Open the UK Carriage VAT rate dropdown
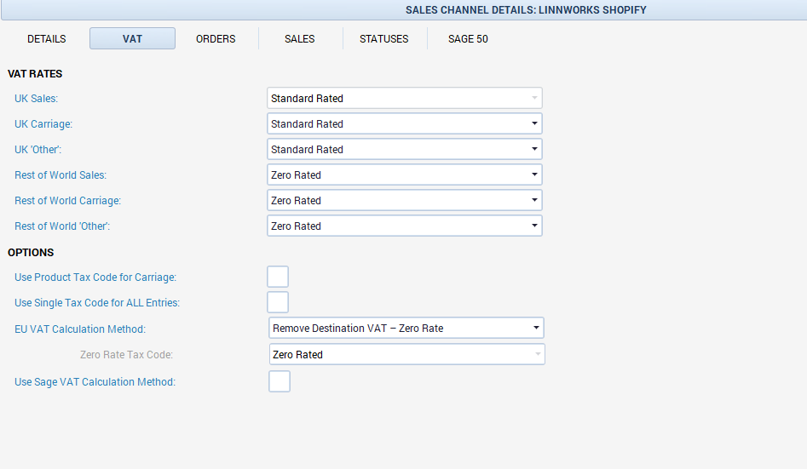 534,124
